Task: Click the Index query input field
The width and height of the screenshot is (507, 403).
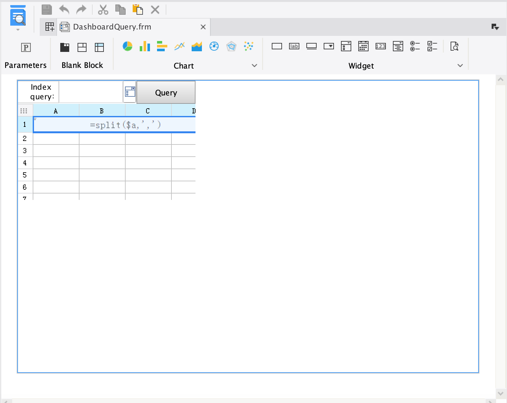Action: (x=91, y=92)
